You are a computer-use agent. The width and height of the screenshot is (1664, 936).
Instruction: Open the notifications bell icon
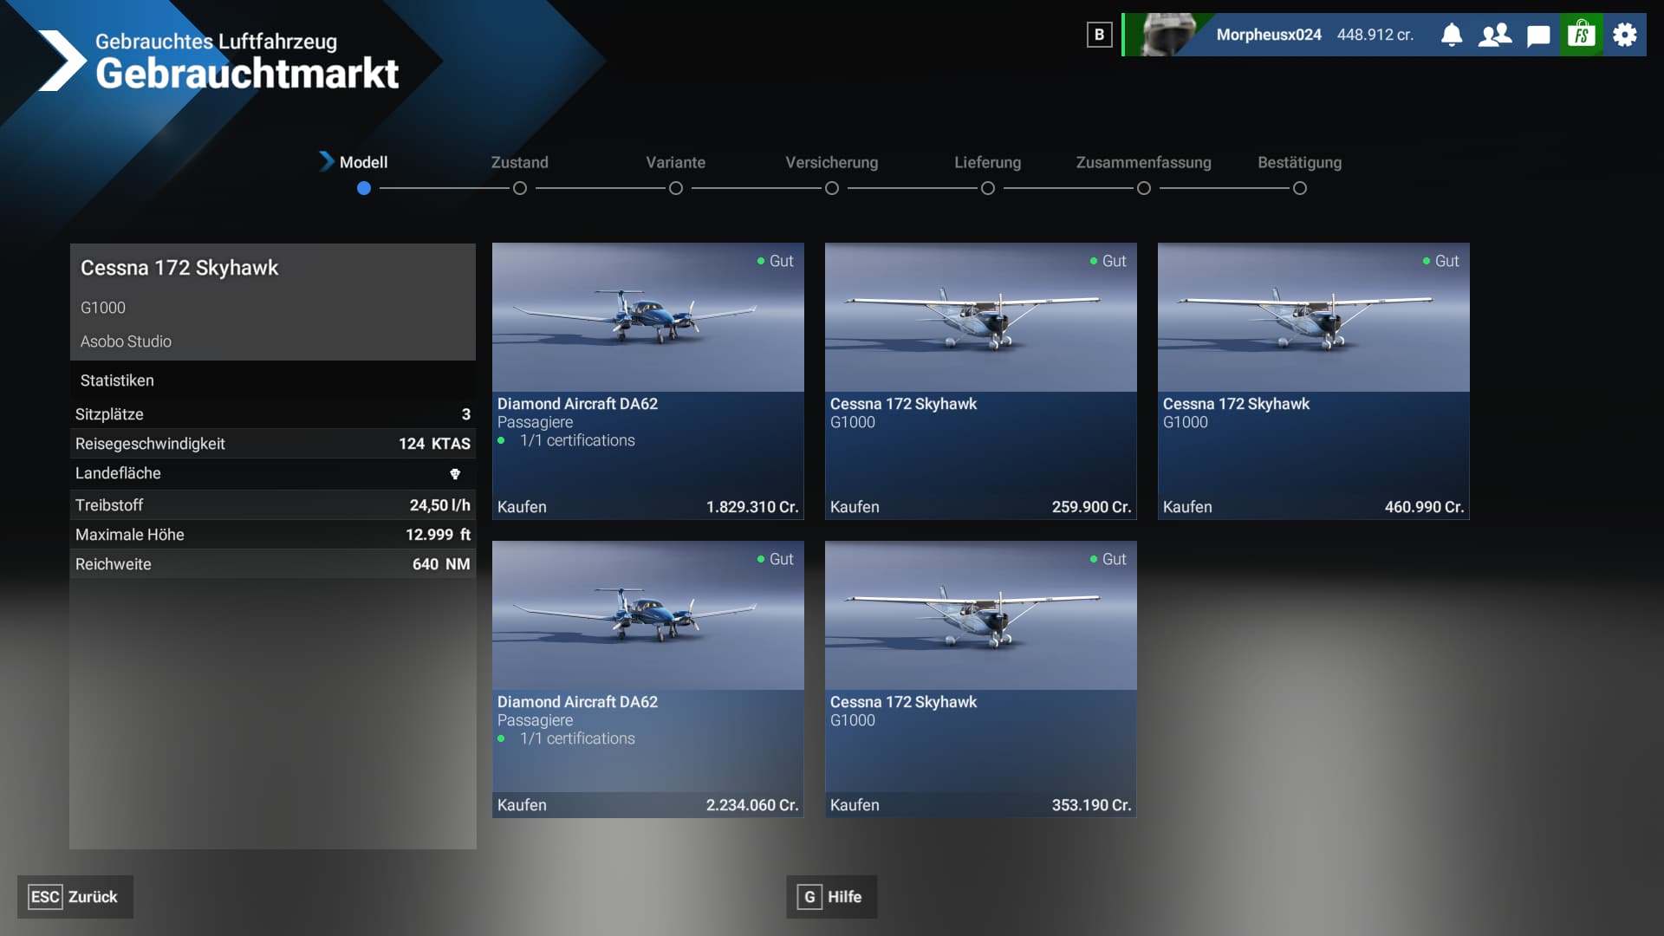[1452, 35]
